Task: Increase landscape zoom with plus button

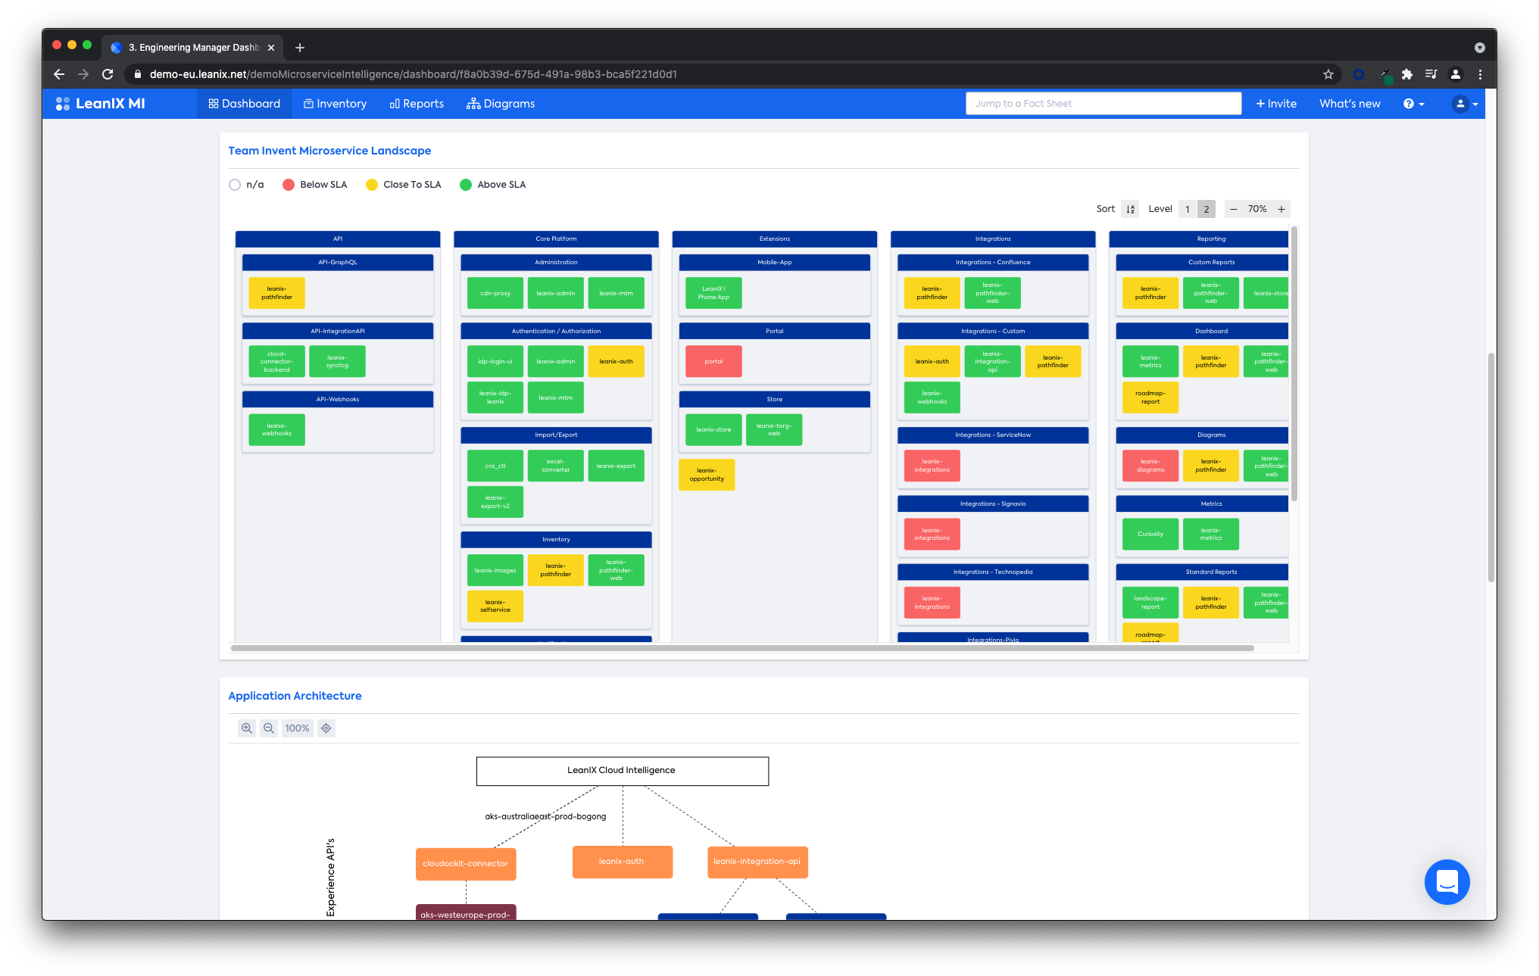Action: (x=1281, y=209)
